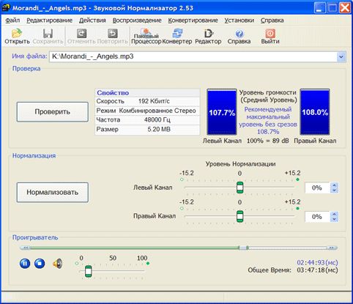Click the player volume slider handle
This screenshot has width=353, height=304.
[x=89, y=271]
